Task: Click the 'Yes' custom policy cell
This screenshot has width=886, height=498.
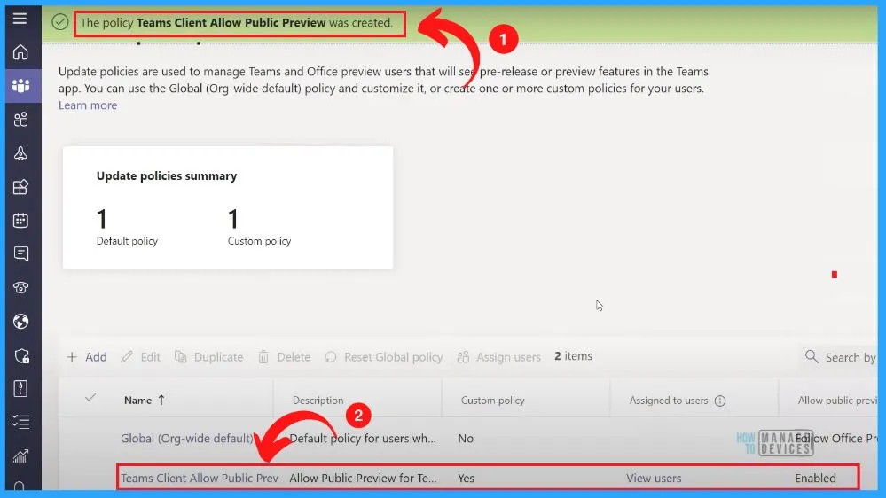Action: pyautogui.click(x=467, y=478)
